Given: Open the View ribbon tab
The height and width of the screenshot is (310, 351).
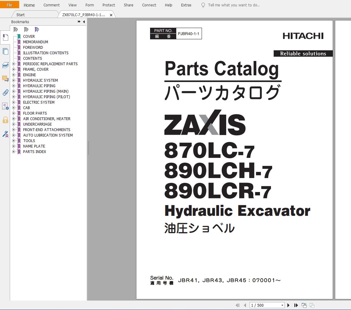Looking at the screenshot, I should click(72, 5).
